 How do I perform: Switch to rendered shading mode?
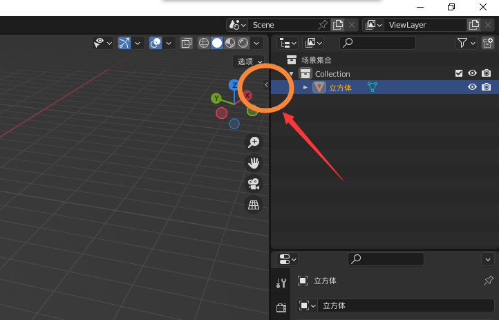coord(243,43)
